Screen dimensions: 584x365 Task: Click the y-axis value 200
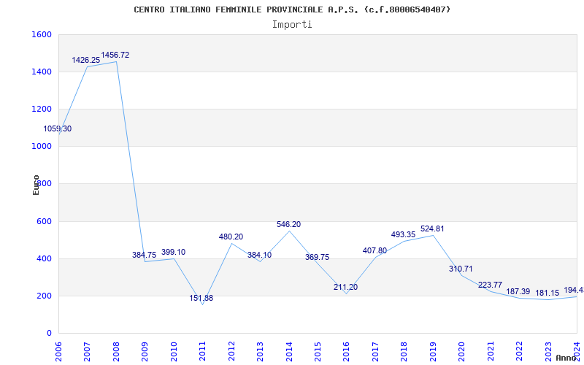pyautogui.click(x=45, y=296)
